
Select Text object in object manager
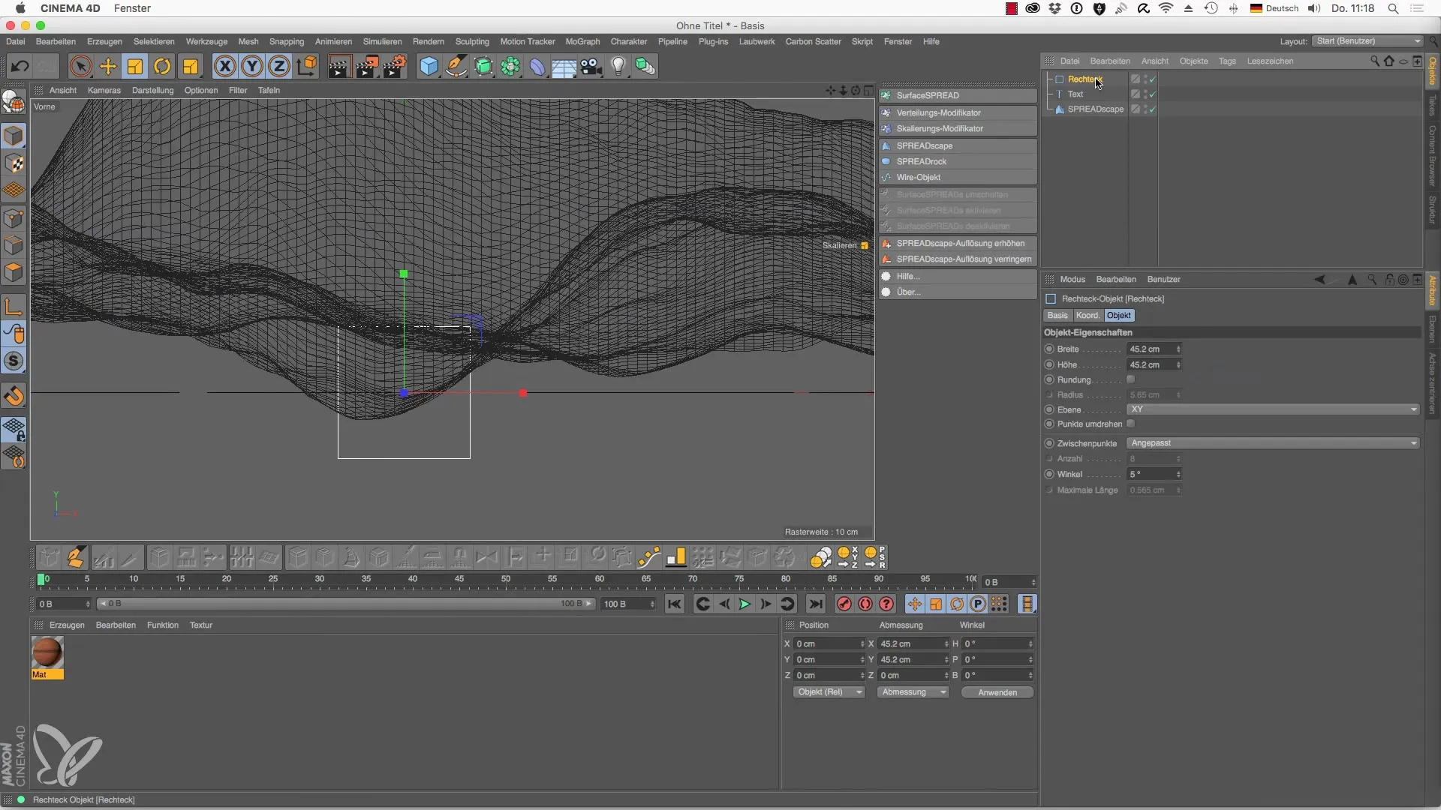click(1075, 94)
